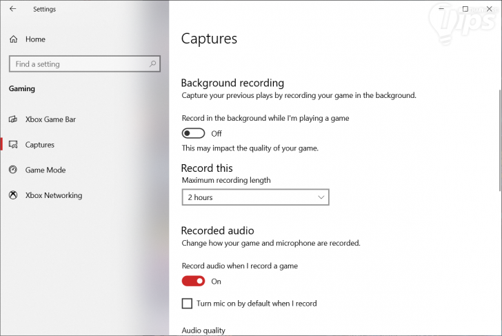This screenshot has width=502, height=336.
Task: Enable background recording toggle
Action: pyautogui.click(x=193, y=133)
